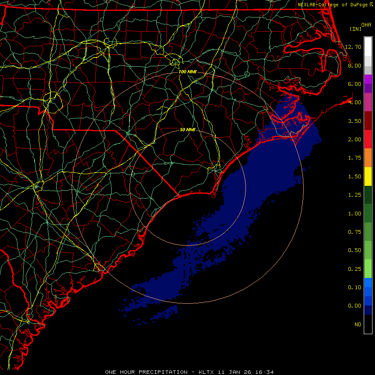Select the 1.00 legend value
Screen dimensions: 375x375
pos(355,214)
